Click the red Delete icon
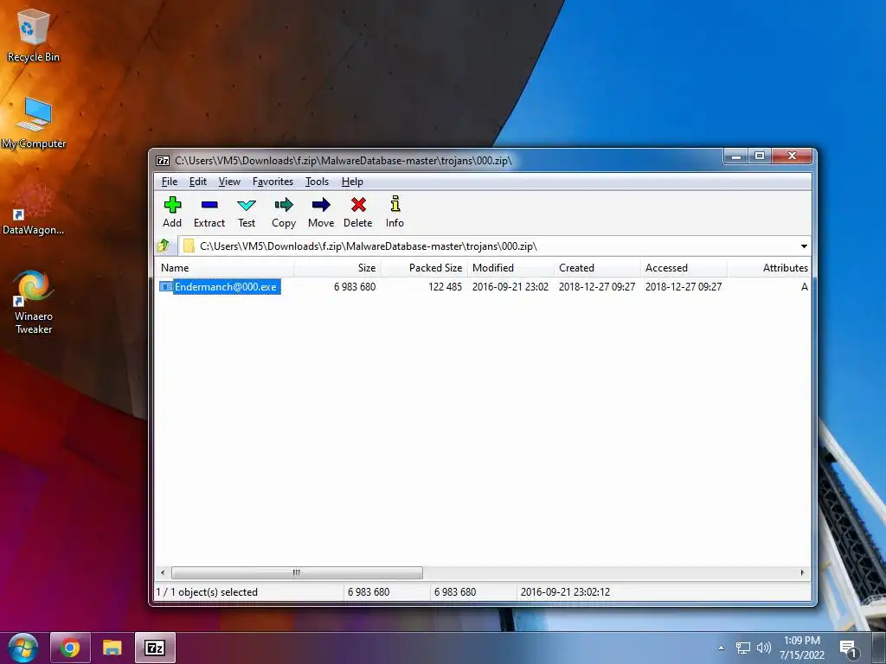Image resolution: width=886 pixels, height=664 pixels. coord(358,204)
